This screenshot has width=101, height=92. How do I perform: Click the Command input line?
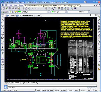click(51, 88)
